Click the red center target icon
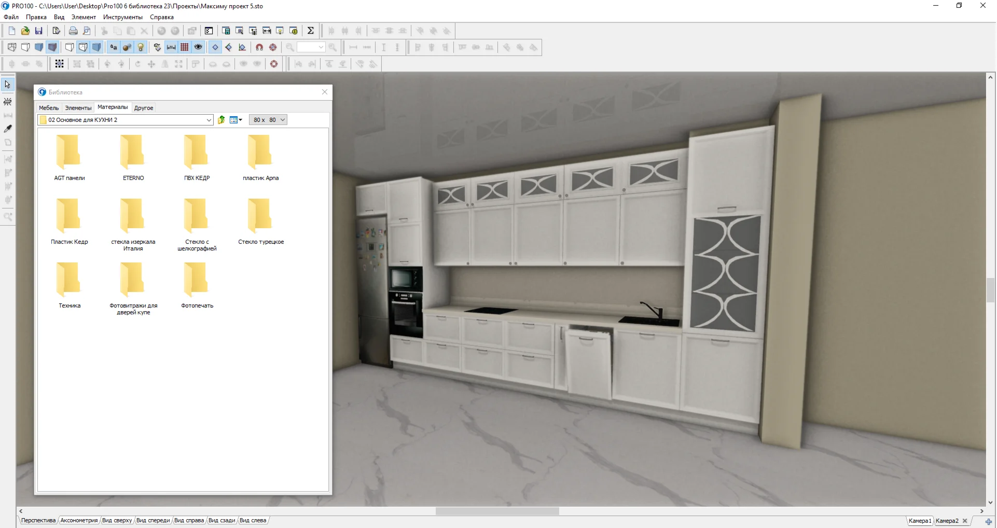997x528 pixels. click(x=274, y=64)
